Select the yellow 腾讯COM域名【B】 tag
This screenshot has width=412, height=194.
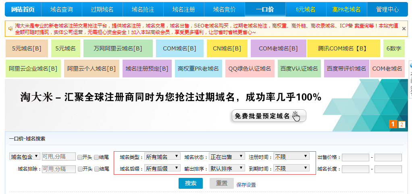coord(343,48)
